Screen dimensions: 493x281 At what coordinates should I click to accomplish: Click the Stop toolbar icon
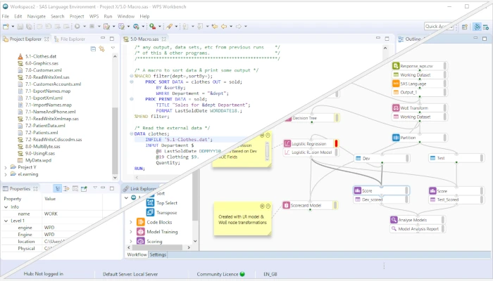pos(92,27)
